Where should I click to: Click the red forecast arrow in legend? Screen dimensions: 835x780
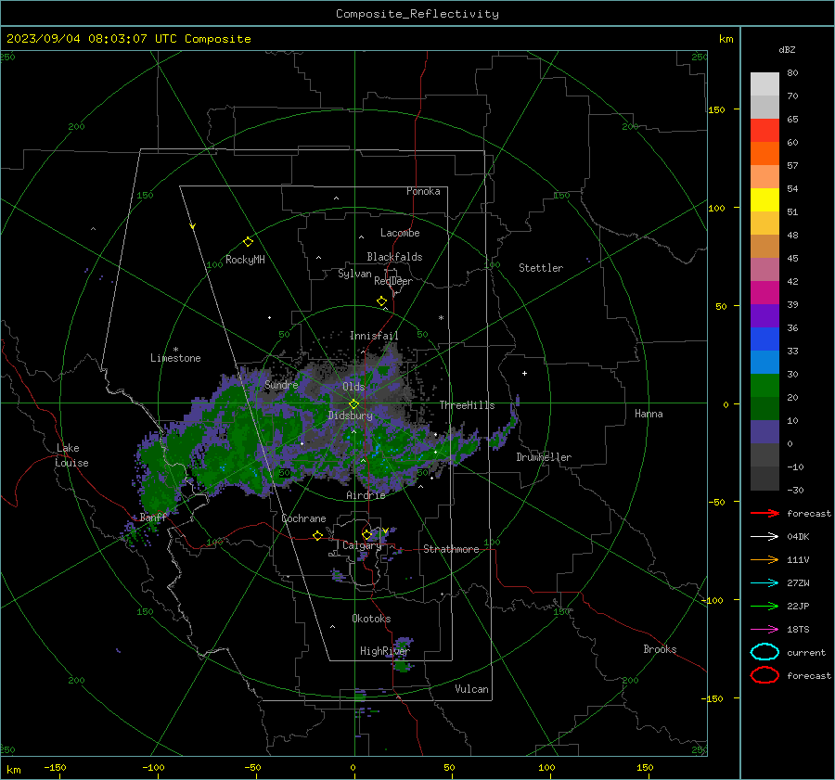(764, 513)
